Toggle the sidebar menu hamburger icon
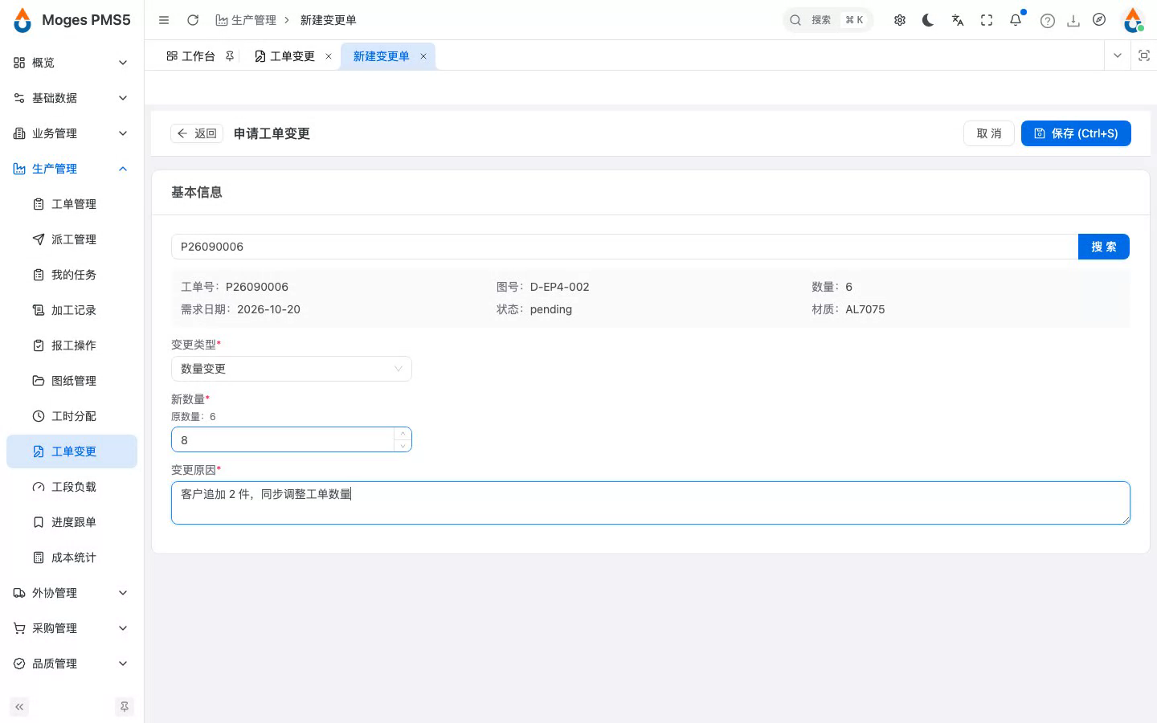This screenshot has width=1157, height=723. [164, 20]
